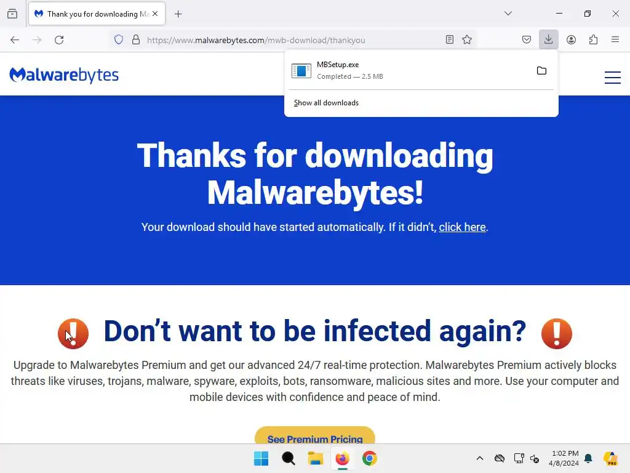The image size is (630, 473).
Task: Open muted volume tray icon
Action: tap(535, 458)
